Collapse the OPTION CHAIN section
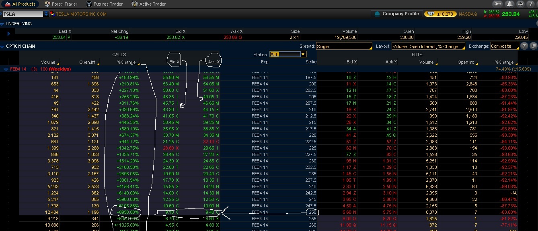The width and height of the screenshot is (538, 231). (2, 47)
